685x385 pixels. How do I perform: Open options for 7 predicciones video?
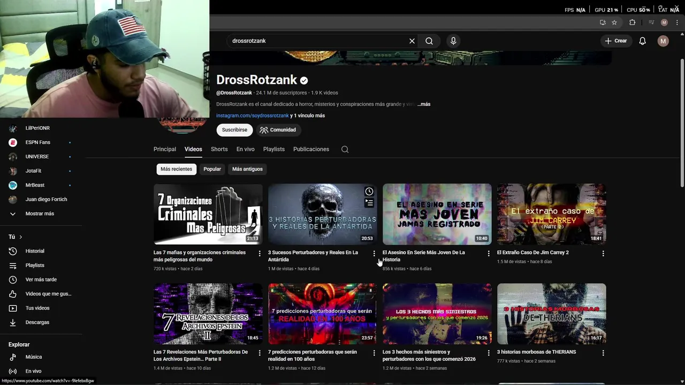(x=374, y=353)
